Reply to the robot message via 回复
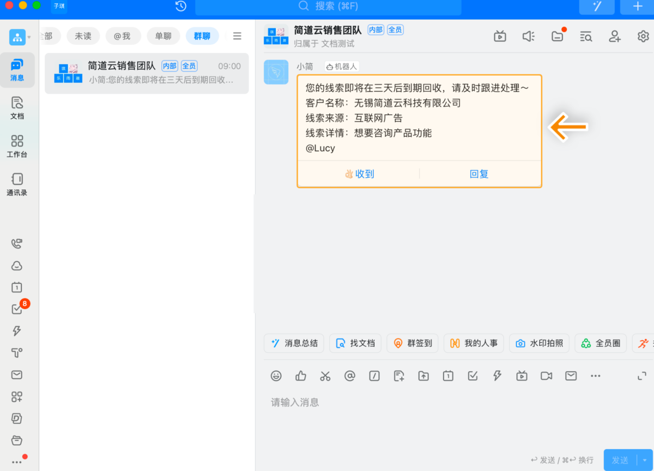This screenshot has height=471, width=654. [479, 173]
